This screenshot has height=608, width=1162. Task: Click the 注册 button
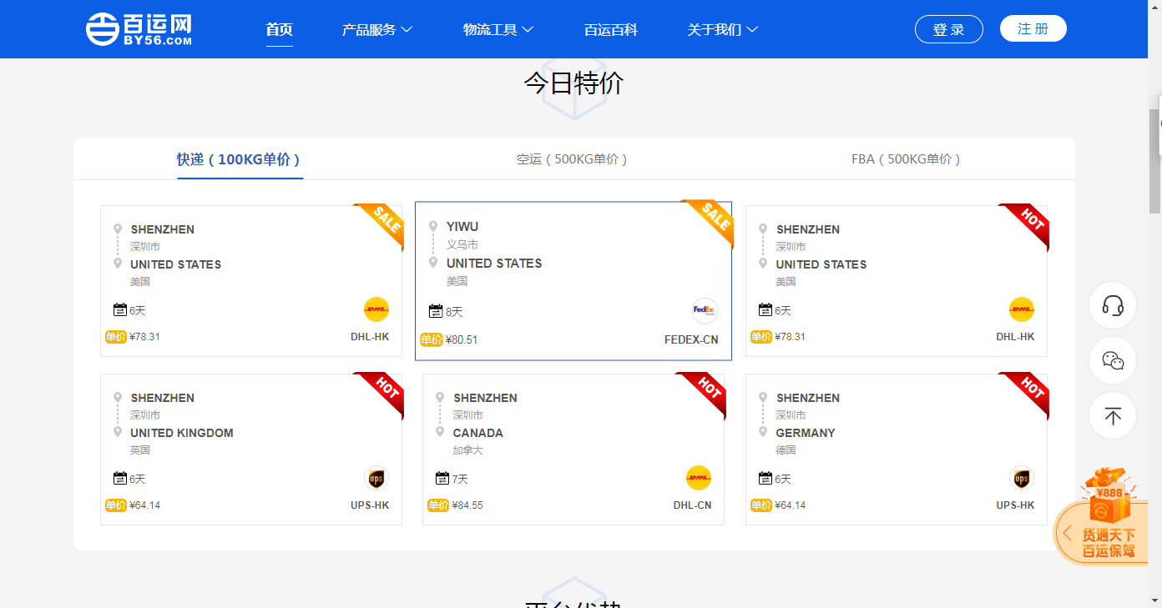pyautogui.click(x=1033, y=27)
